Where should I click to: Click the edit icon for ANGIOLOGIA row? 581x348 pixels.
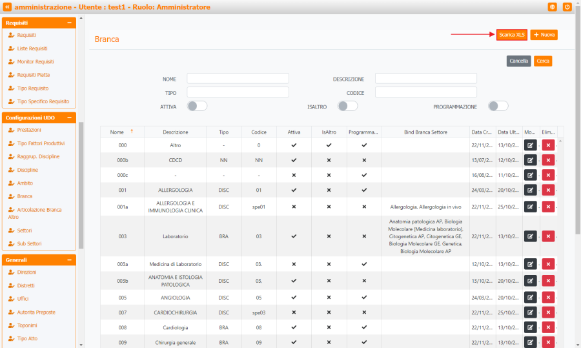pyautogui.click(x=530, y=298)
